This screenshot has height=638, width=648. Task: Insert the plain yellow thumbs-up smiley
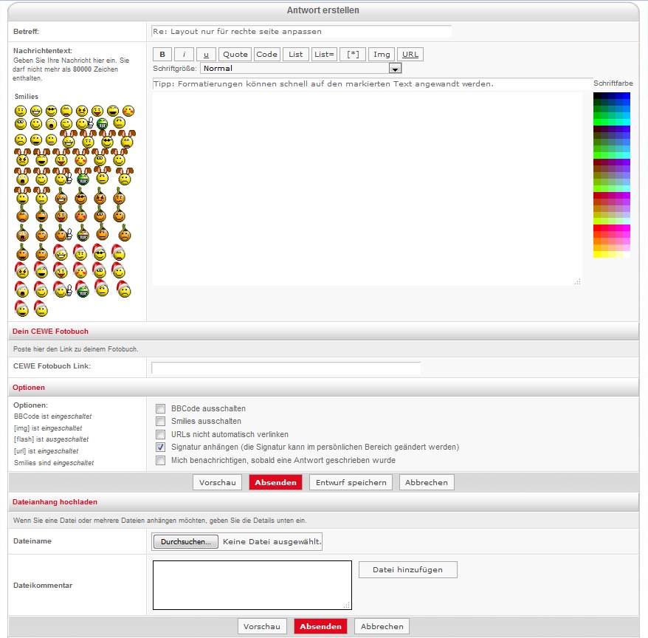[83, 124]
